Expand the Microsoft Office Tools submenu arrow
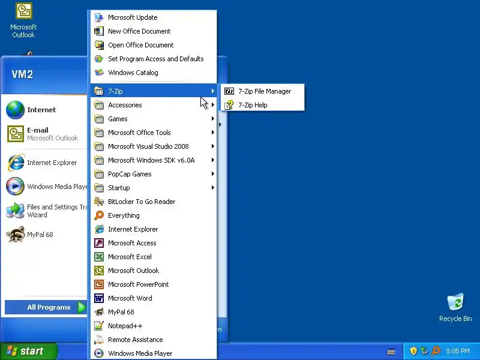The image size is (480, 360). [213, 133]
